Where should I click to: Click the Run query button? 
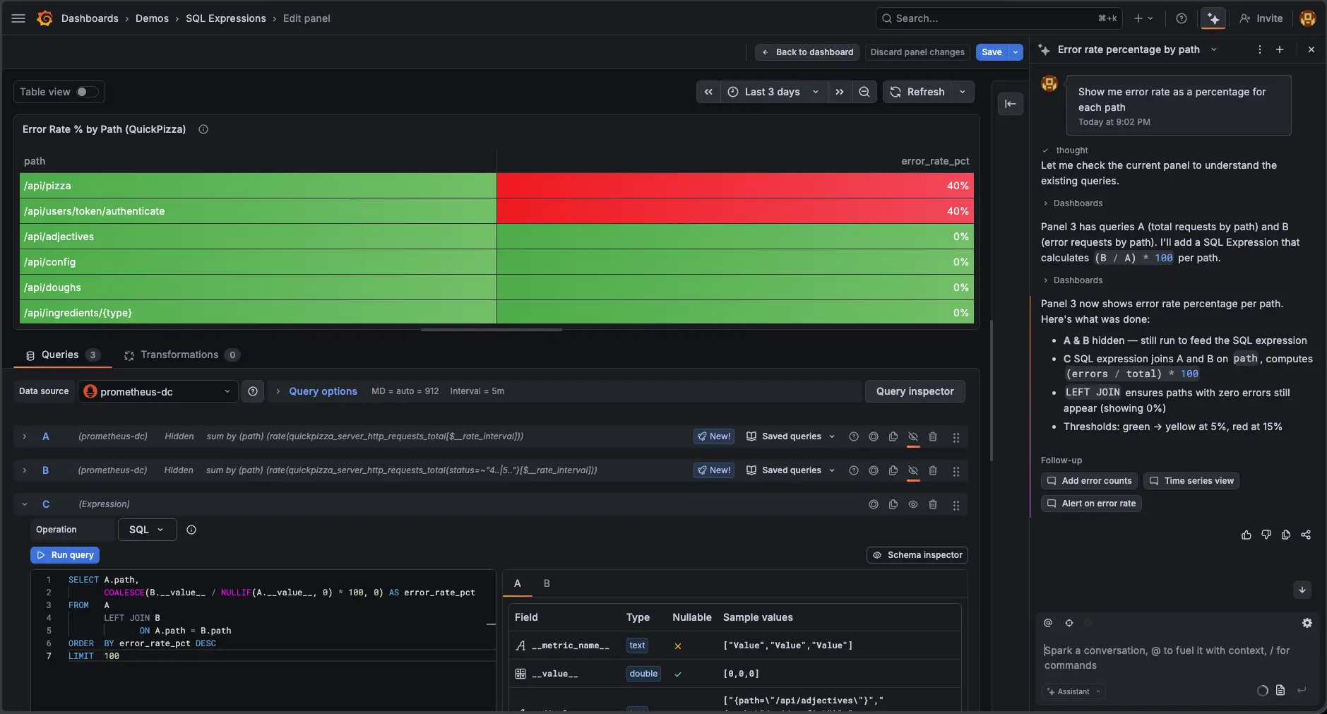click(65, 555)
